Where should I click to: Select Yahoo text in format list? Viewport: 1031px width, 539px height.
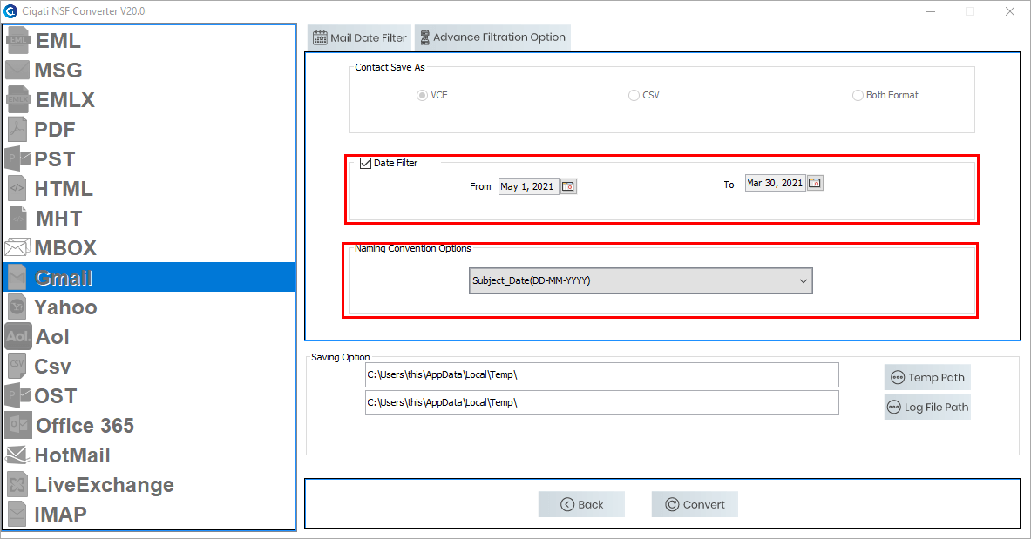tap(65, 307)
